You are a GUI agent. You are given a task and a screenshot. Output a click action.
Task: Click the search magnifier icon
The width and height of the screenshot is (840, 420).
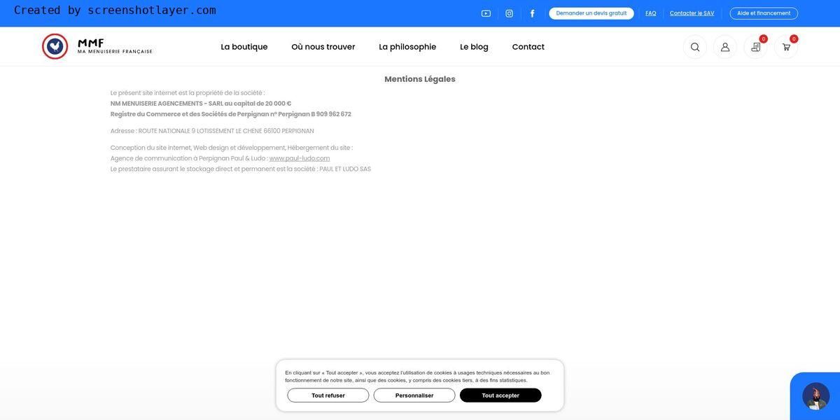coord(694,47)
